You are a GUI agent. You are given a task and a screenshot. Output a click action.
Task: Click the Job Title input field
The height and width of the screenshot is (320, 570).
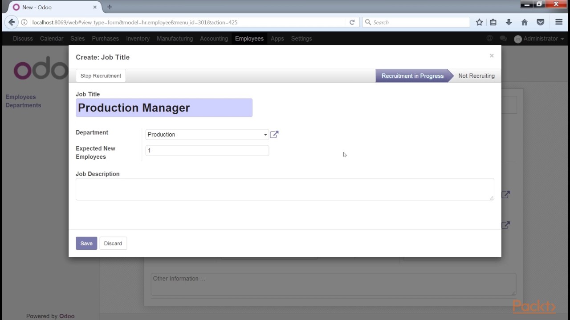[164, 108]
